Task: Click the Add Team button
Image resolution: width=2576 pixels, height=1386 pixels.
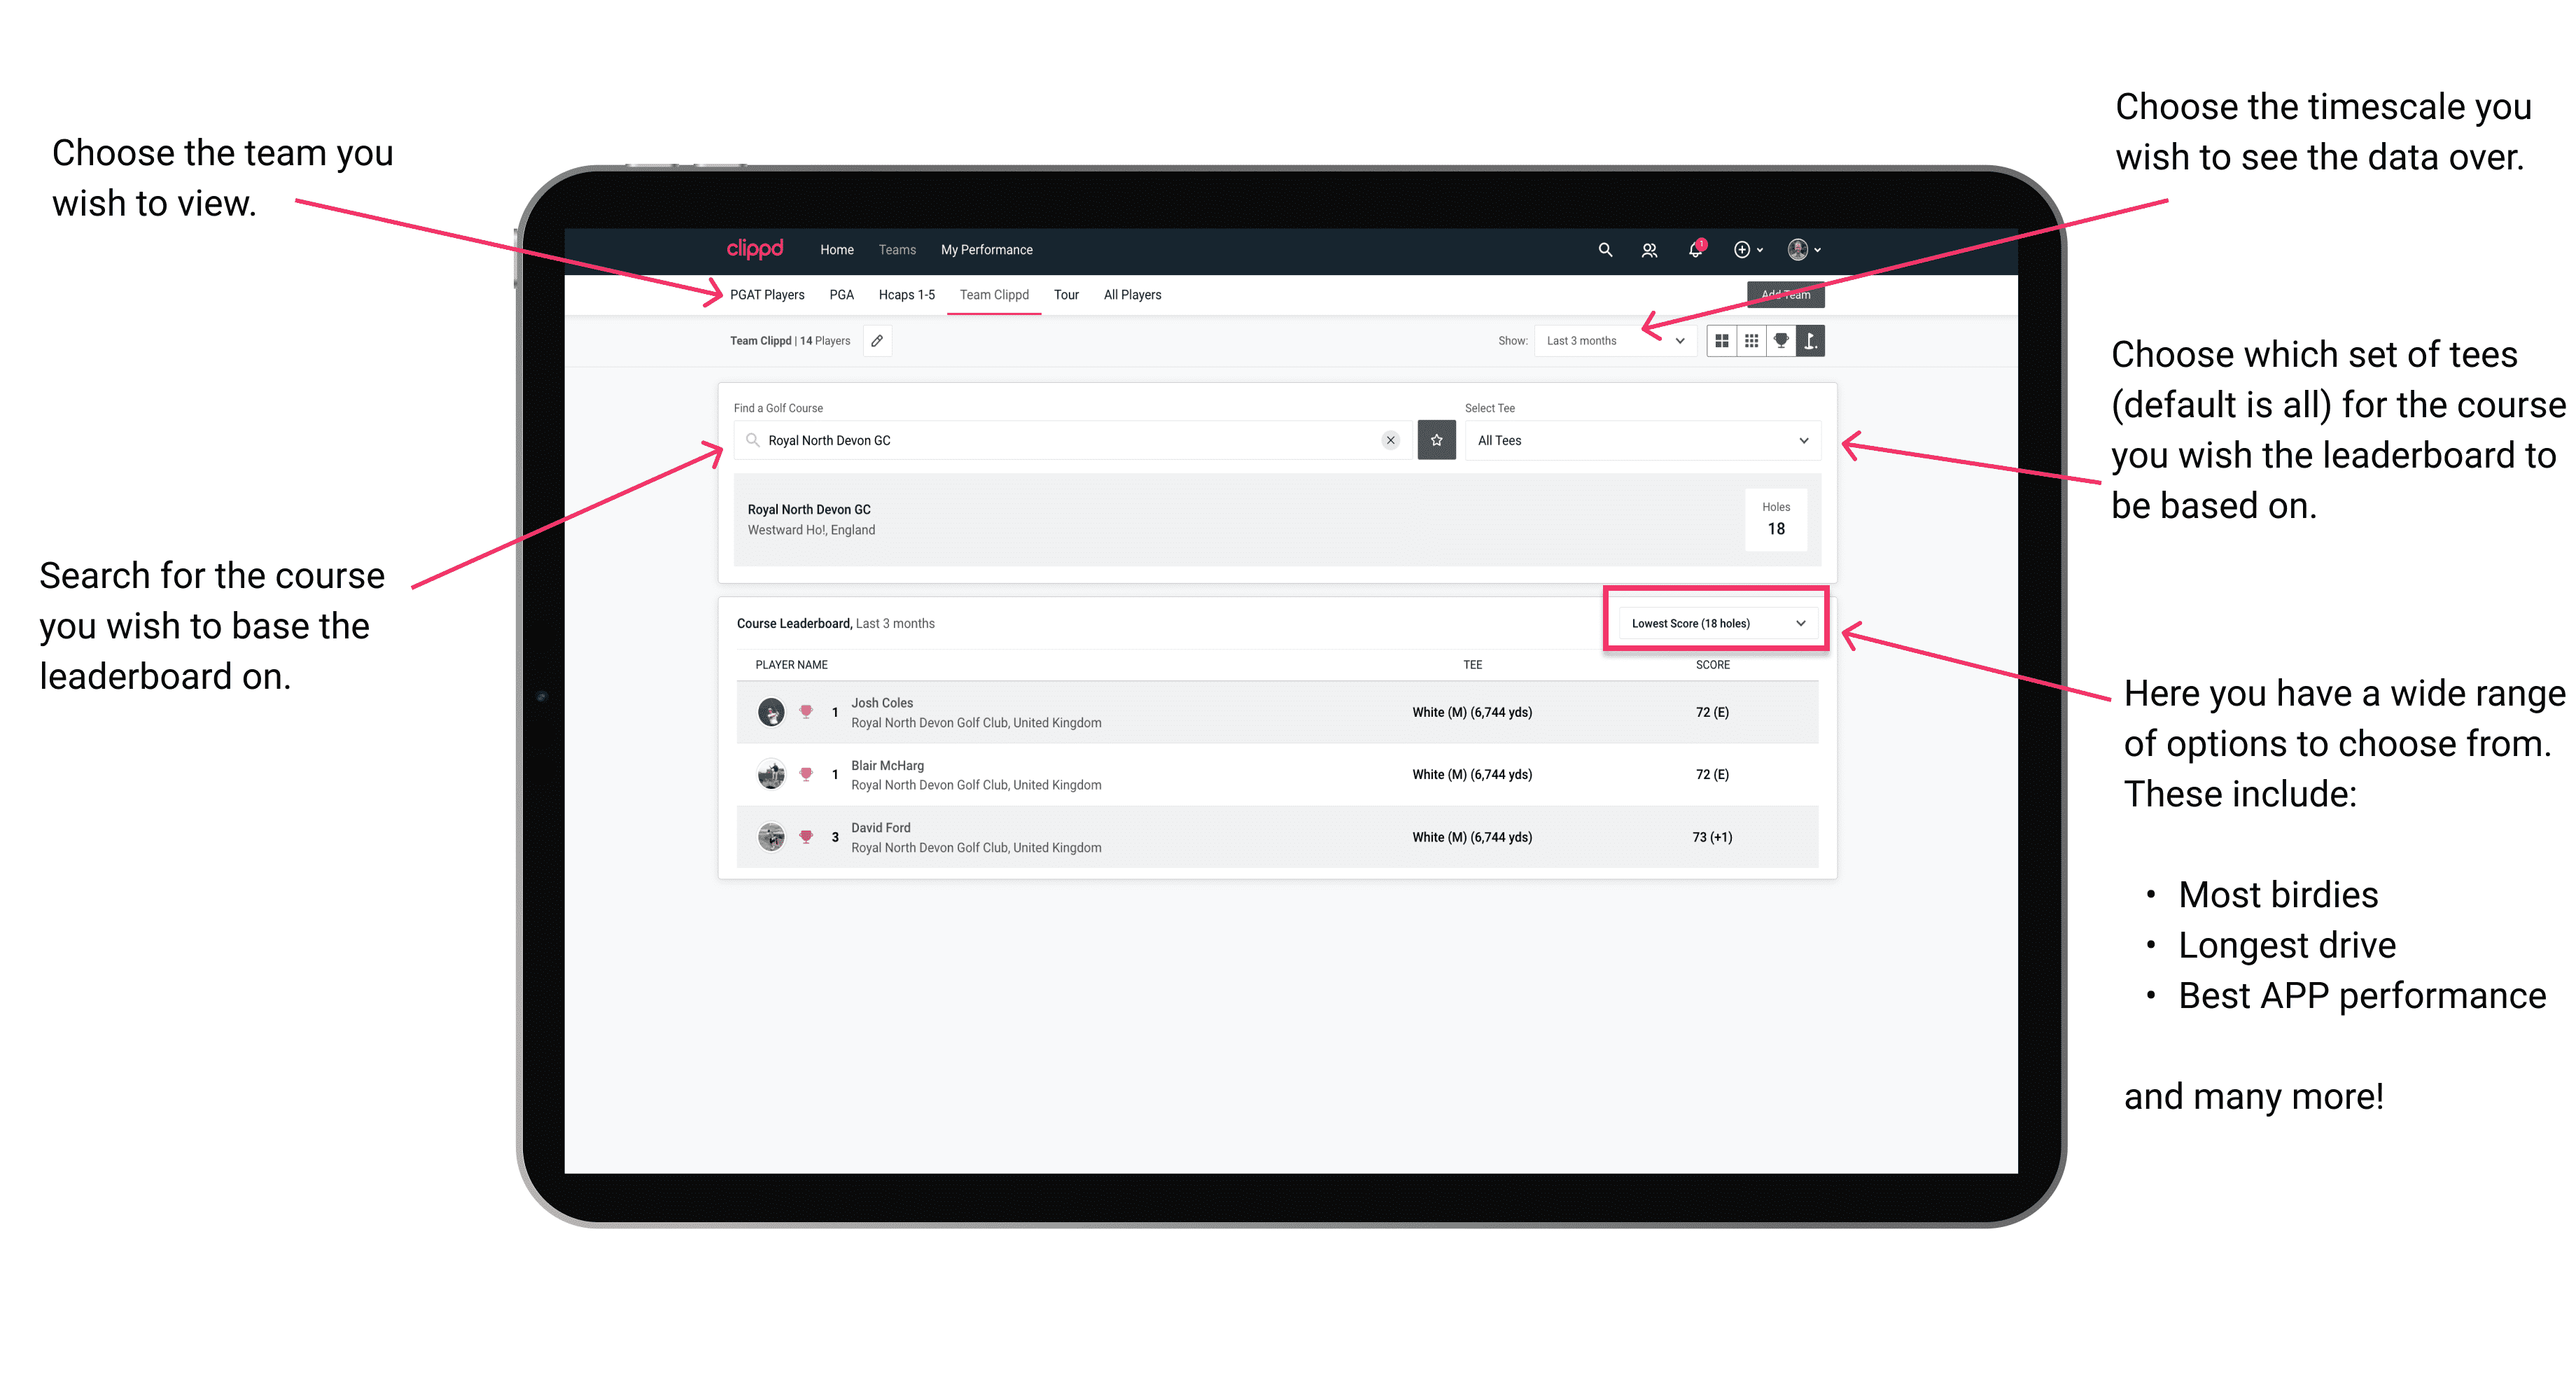Action: click(1781, 293)
